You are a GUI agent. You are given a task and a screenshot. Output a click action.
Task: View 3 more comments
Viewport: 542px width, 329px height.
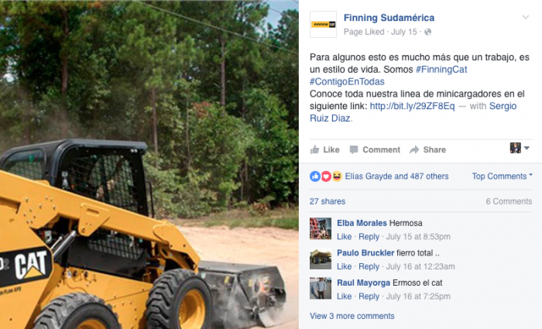pos(352,316)
